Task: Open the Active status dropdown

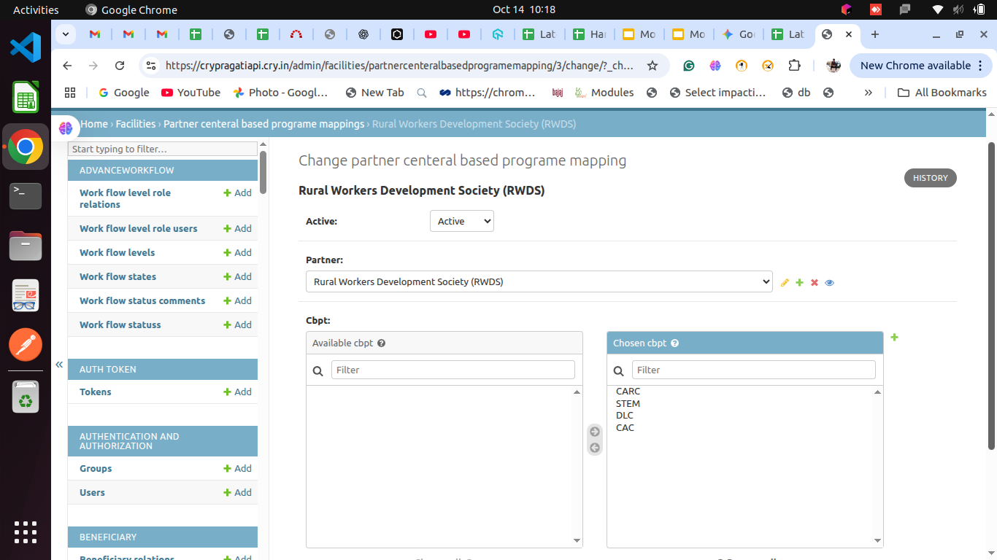Action: pos(461,221)
